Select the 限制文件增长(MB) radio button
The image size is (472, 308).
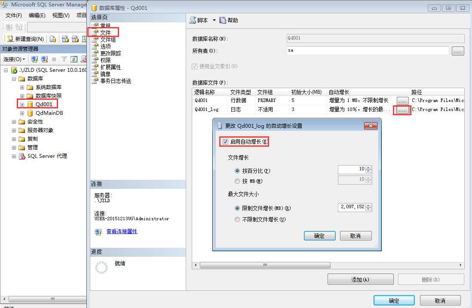click(x=237, y=208)
